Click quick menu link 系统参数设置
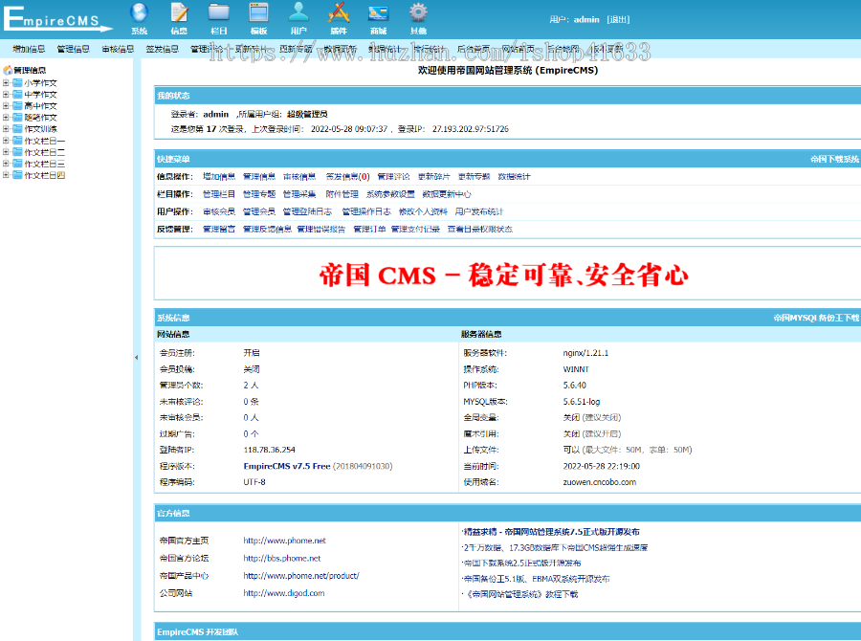 click(390, 194)
